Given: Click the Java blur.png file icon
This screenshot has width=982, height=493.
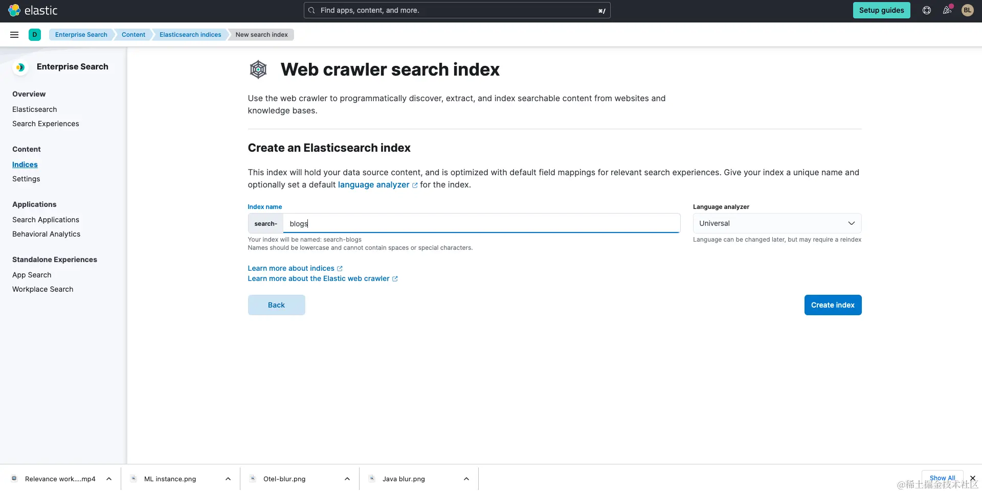Looking at the screenshot, I should (372, 479).
